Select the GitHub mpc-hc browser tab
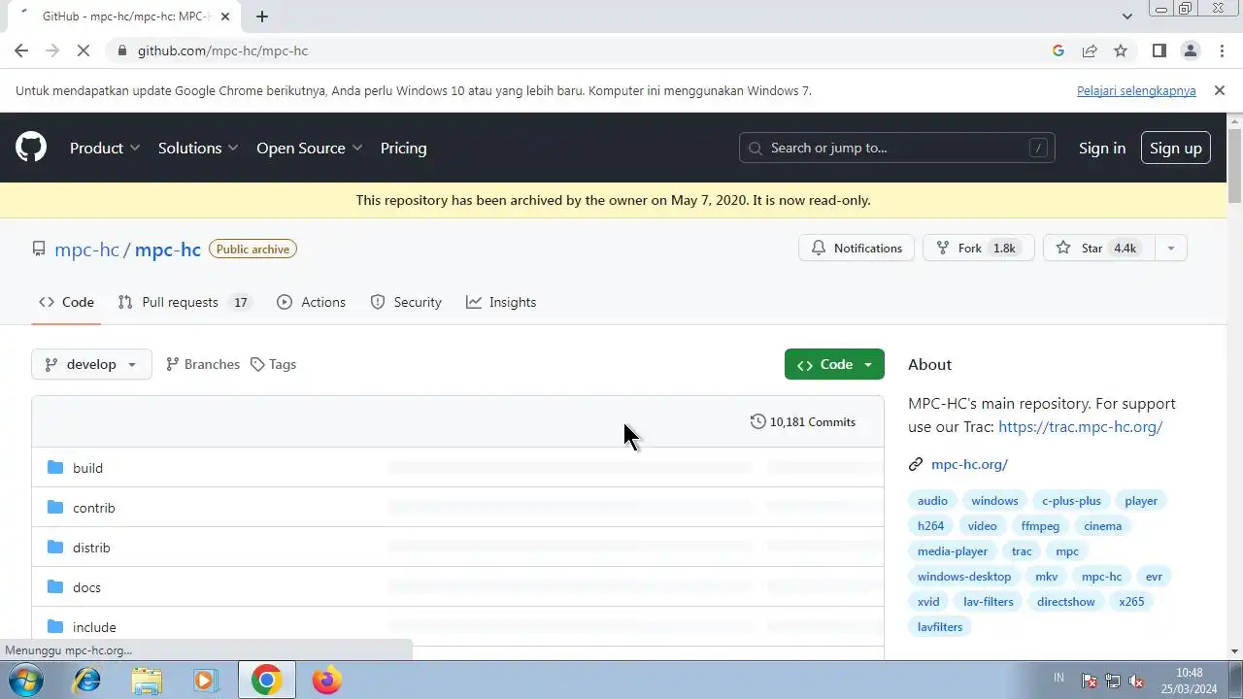This screenshot has height=699, width=1243. pyautogui.click(x=121, y=17)
